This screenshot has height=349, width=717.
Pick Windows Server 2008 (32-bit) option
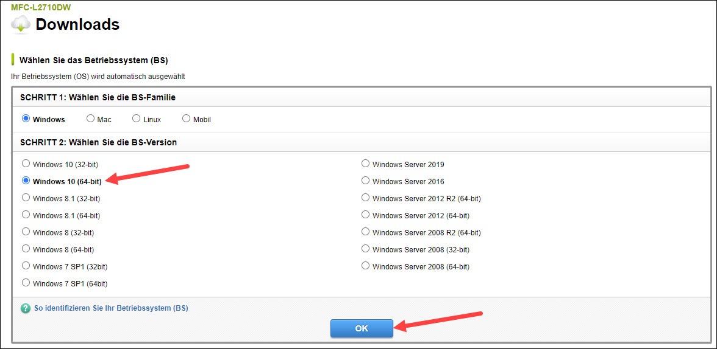pos(365,249)
